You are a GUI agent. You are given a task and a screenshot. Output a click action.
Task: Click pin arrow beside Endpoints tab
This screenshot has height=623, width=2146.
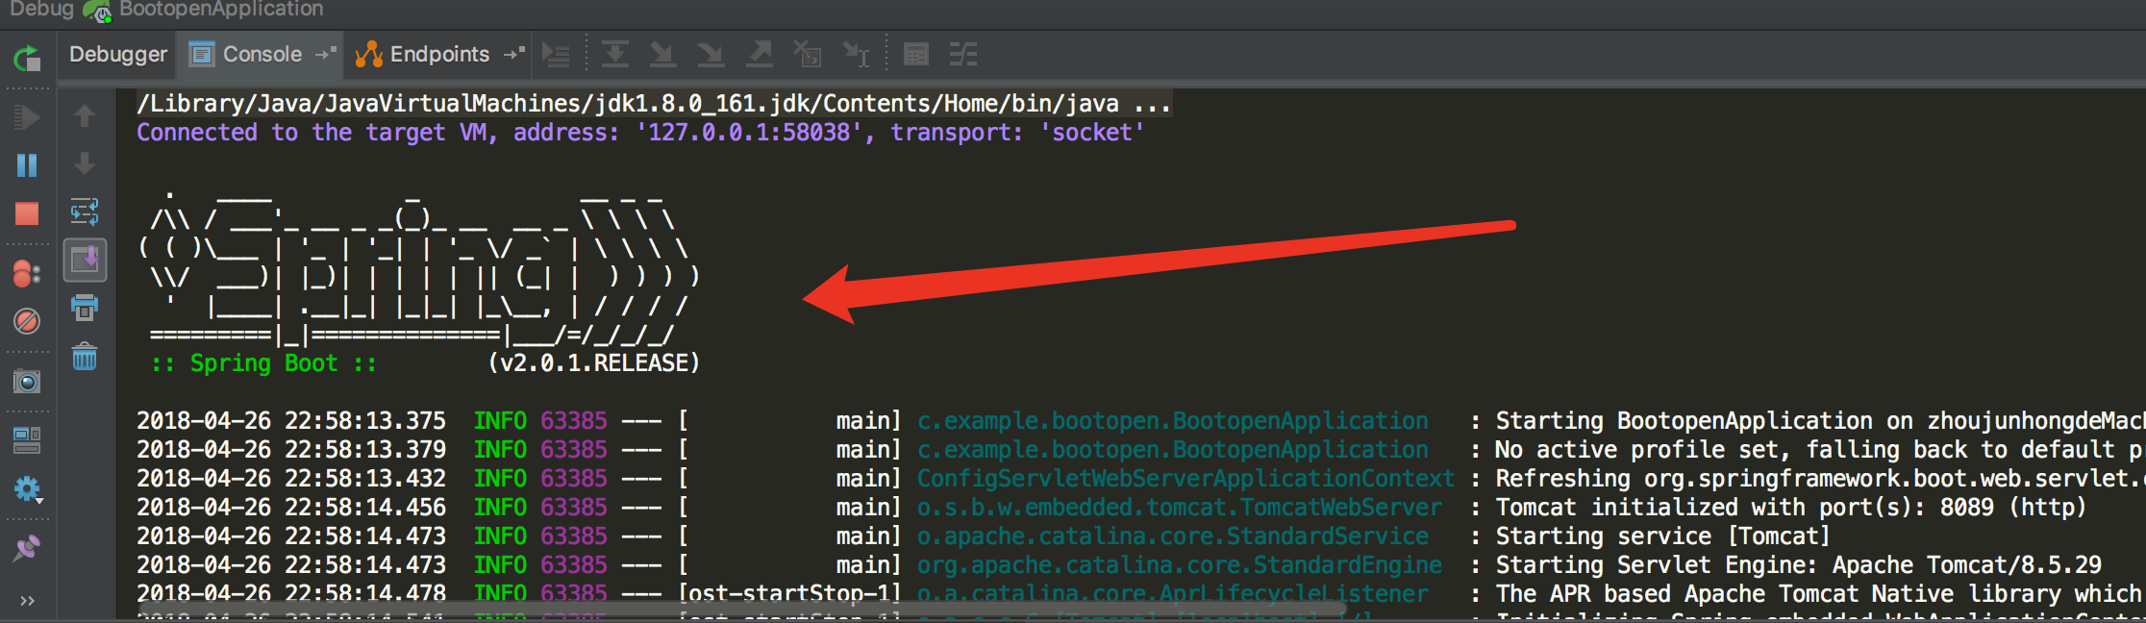[x=514, y=54]
